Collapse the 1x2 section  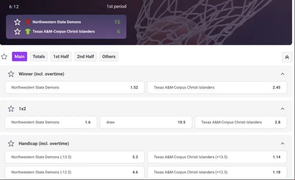click(x=282, y=109)
